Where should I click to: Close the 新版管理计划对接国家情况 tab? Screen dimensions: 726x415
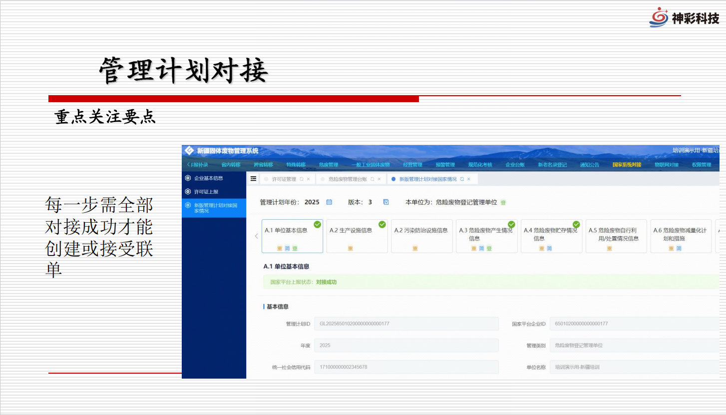(469, 179)
